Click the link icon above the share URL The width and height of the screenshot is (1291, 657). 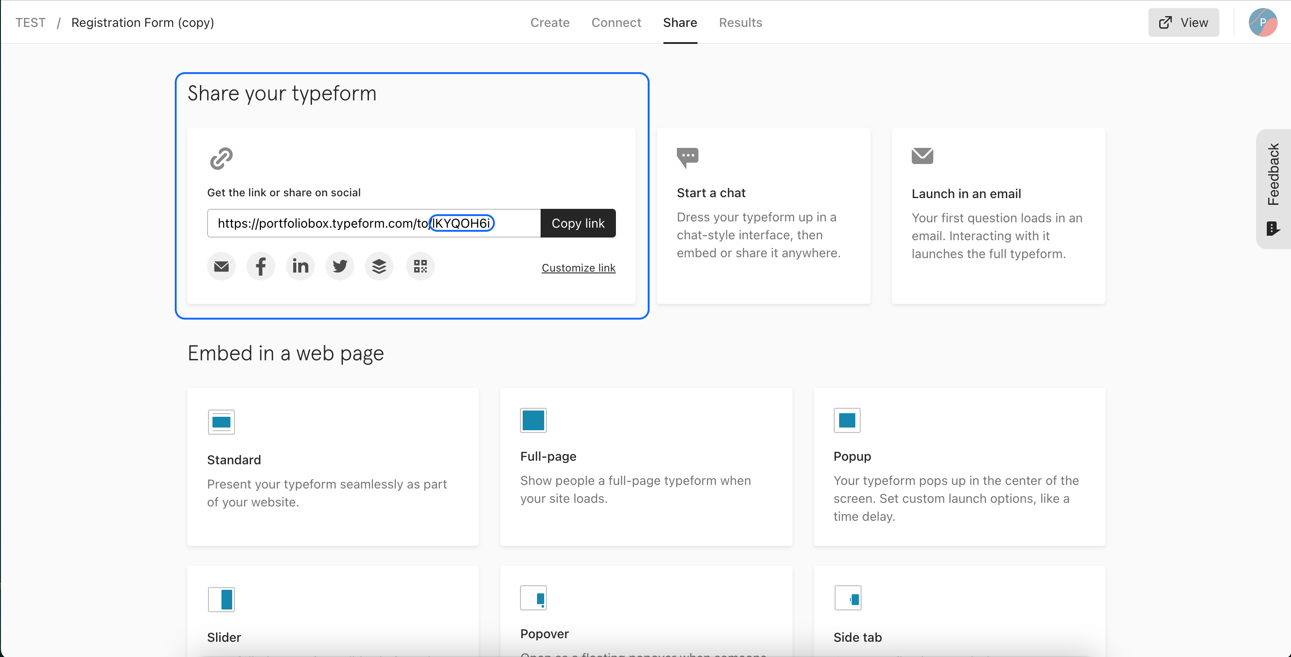click(x=221, y=158)
